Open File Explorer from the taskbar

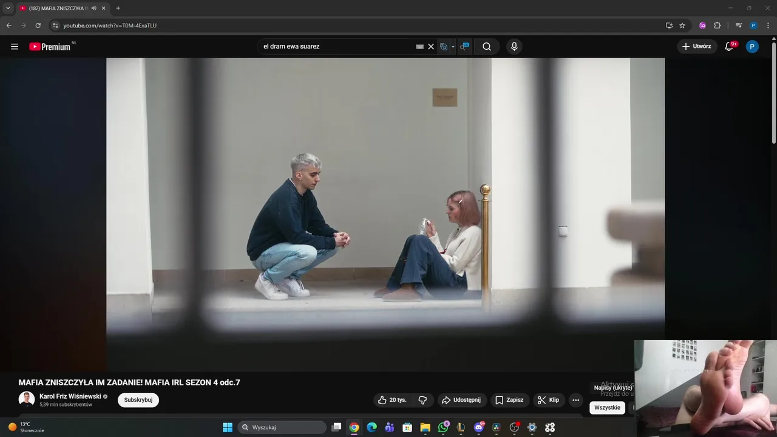coord(425,427)
